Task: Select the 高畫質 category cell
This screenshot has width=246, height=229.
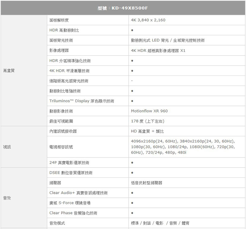Action: click(24, 71)
